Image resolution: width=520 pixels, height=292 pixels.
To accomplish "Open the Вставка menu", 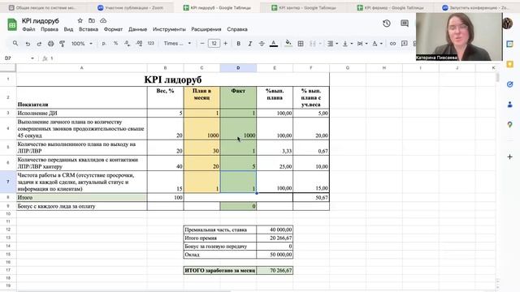I will point(89,29).
